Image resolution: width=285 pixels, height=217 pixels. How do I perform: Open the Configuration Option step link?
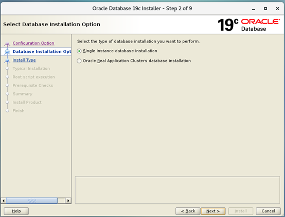pos(33,43)
